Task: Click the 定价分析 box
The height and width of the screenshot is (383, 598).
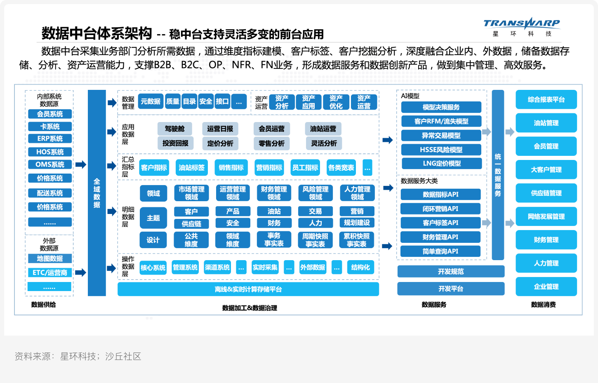Action: tap(220, 143)
